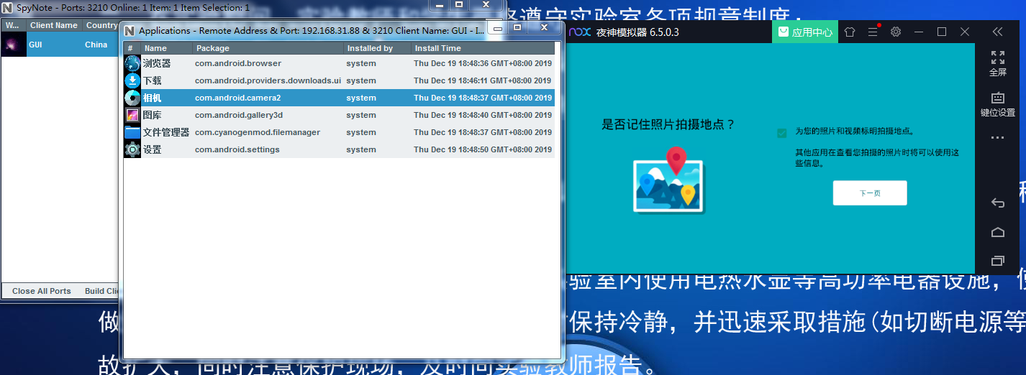This screenshot has width=1026, height=375.
Task: Click the 浏览器 browser app icon
Action: pyautogui.click(x=132, y=63)
